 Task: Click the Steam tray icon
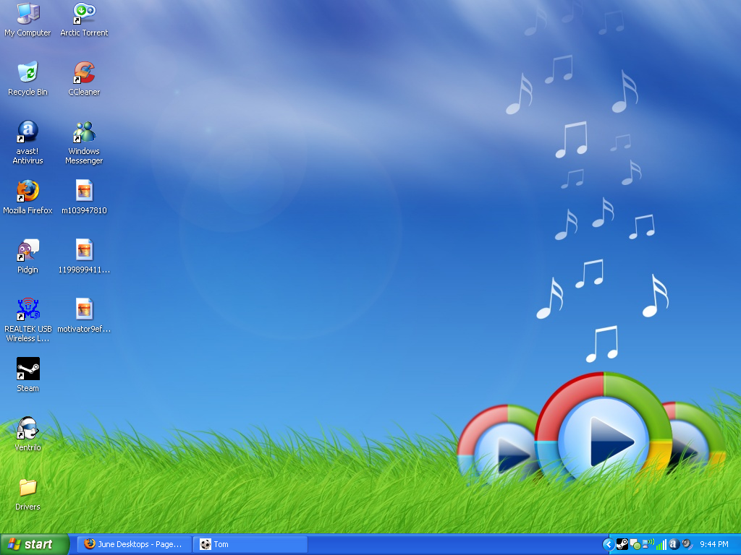(622, 545)
